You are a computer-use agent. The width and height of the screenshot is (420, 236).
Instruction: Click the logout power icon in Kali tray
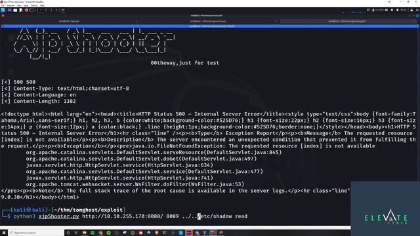coord(417,10)
